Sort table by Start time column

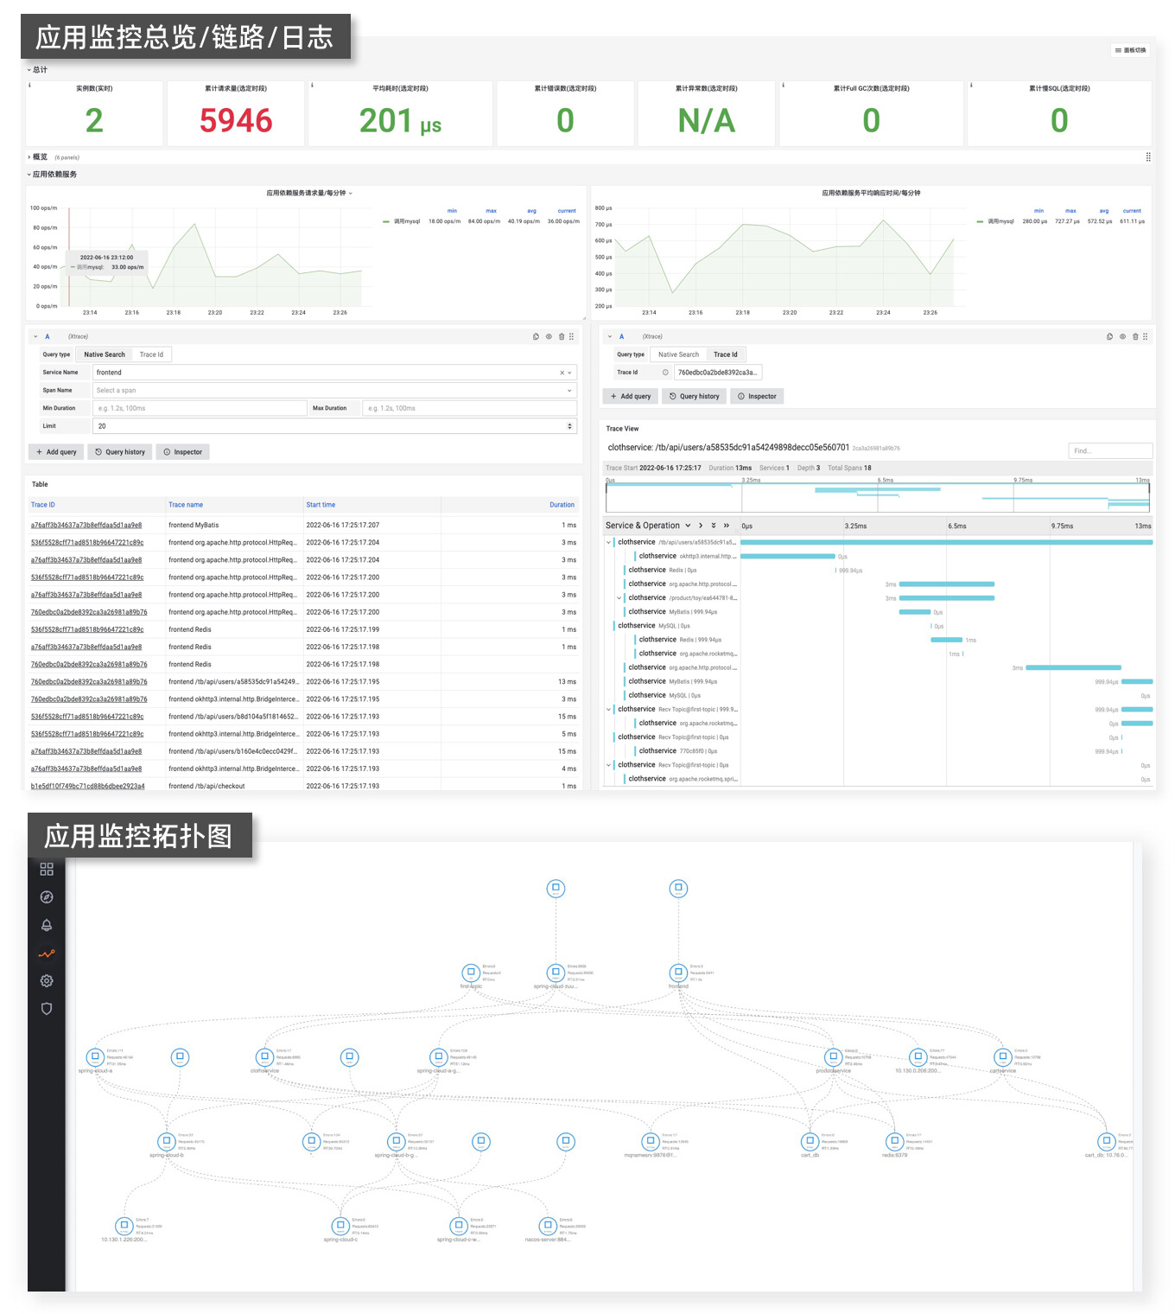[x=321, y=505]
